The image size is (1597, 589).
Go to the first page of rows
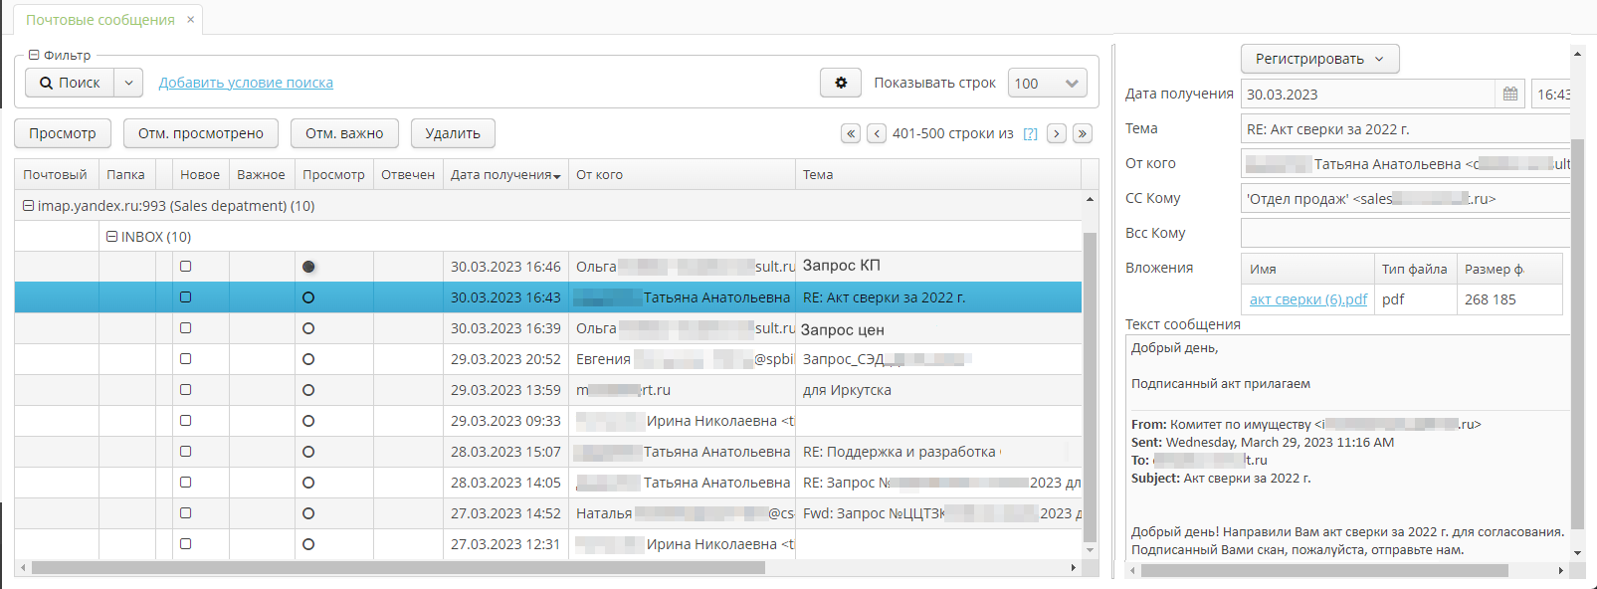point(851,133)
